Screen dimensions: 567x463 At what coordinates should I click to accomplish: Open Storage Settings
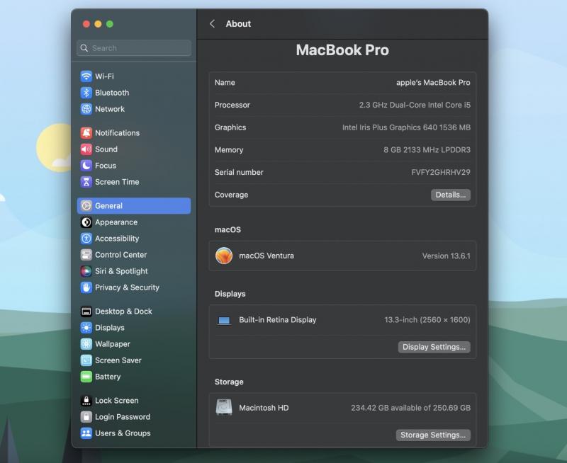pos(433,435)
